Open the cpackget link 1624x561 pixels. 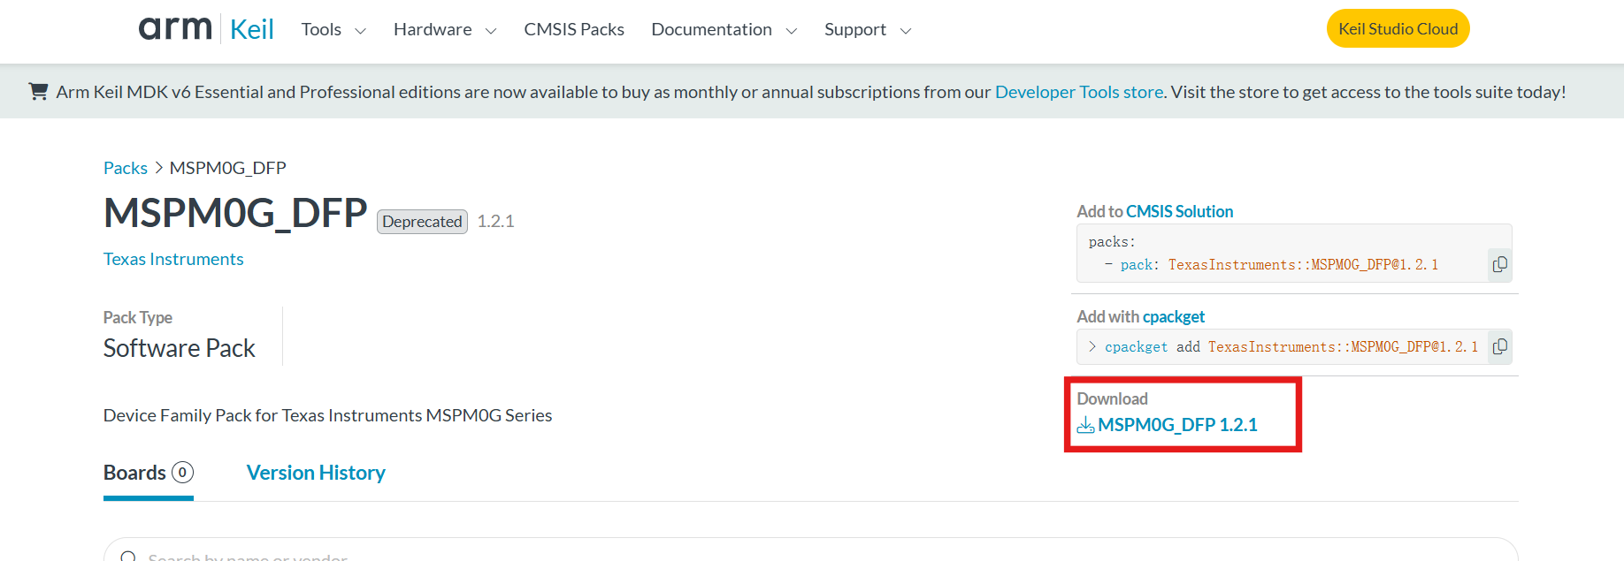tap(1174, 316)
